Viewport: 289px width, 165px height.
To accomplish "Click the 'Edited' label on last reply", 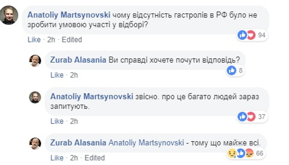I will click(95, 158).
